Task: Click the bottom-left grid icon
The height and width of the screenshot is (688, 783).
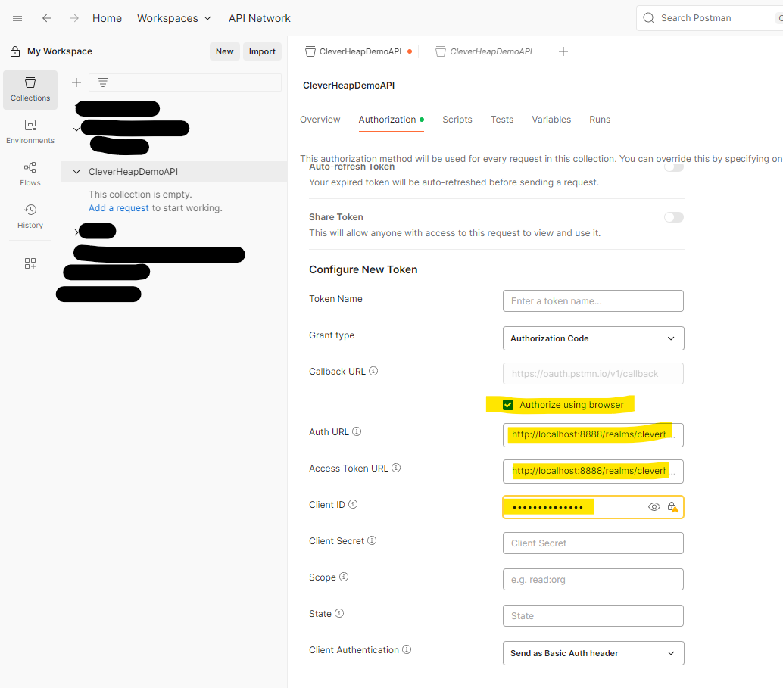Action: [30, 263]
